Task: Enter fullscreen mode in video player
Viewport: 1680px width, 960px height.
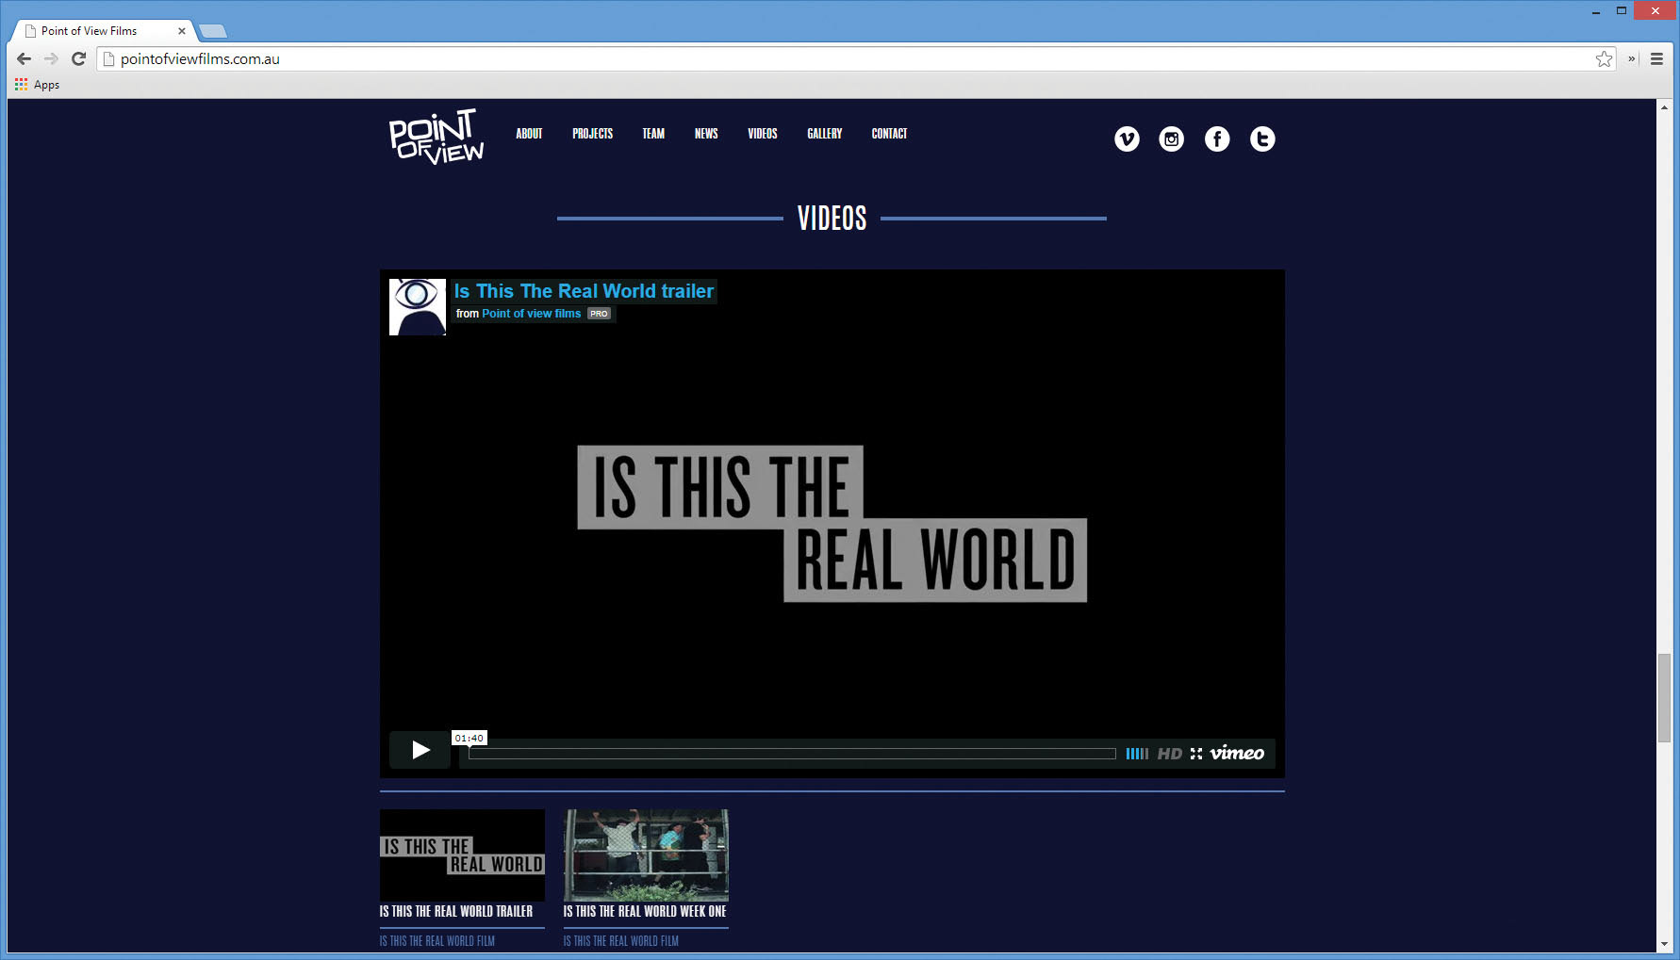Action: 1196,754
